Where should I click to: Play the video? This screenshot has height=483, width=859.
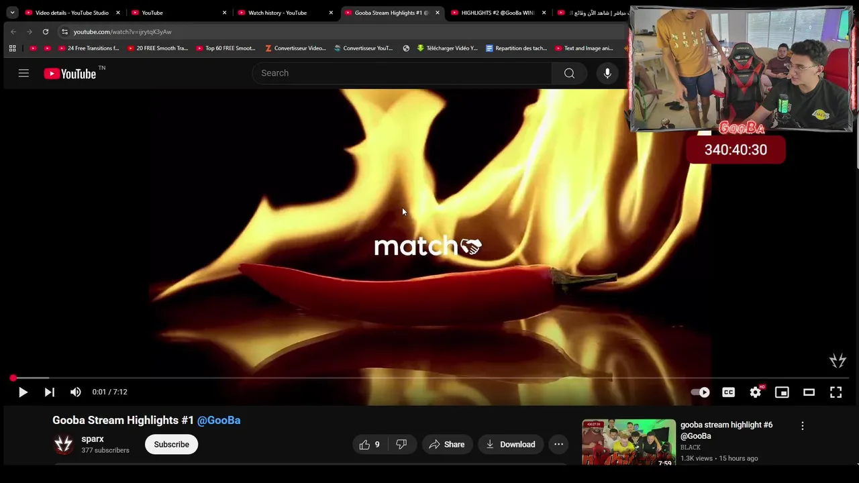[x=23, y=392]
